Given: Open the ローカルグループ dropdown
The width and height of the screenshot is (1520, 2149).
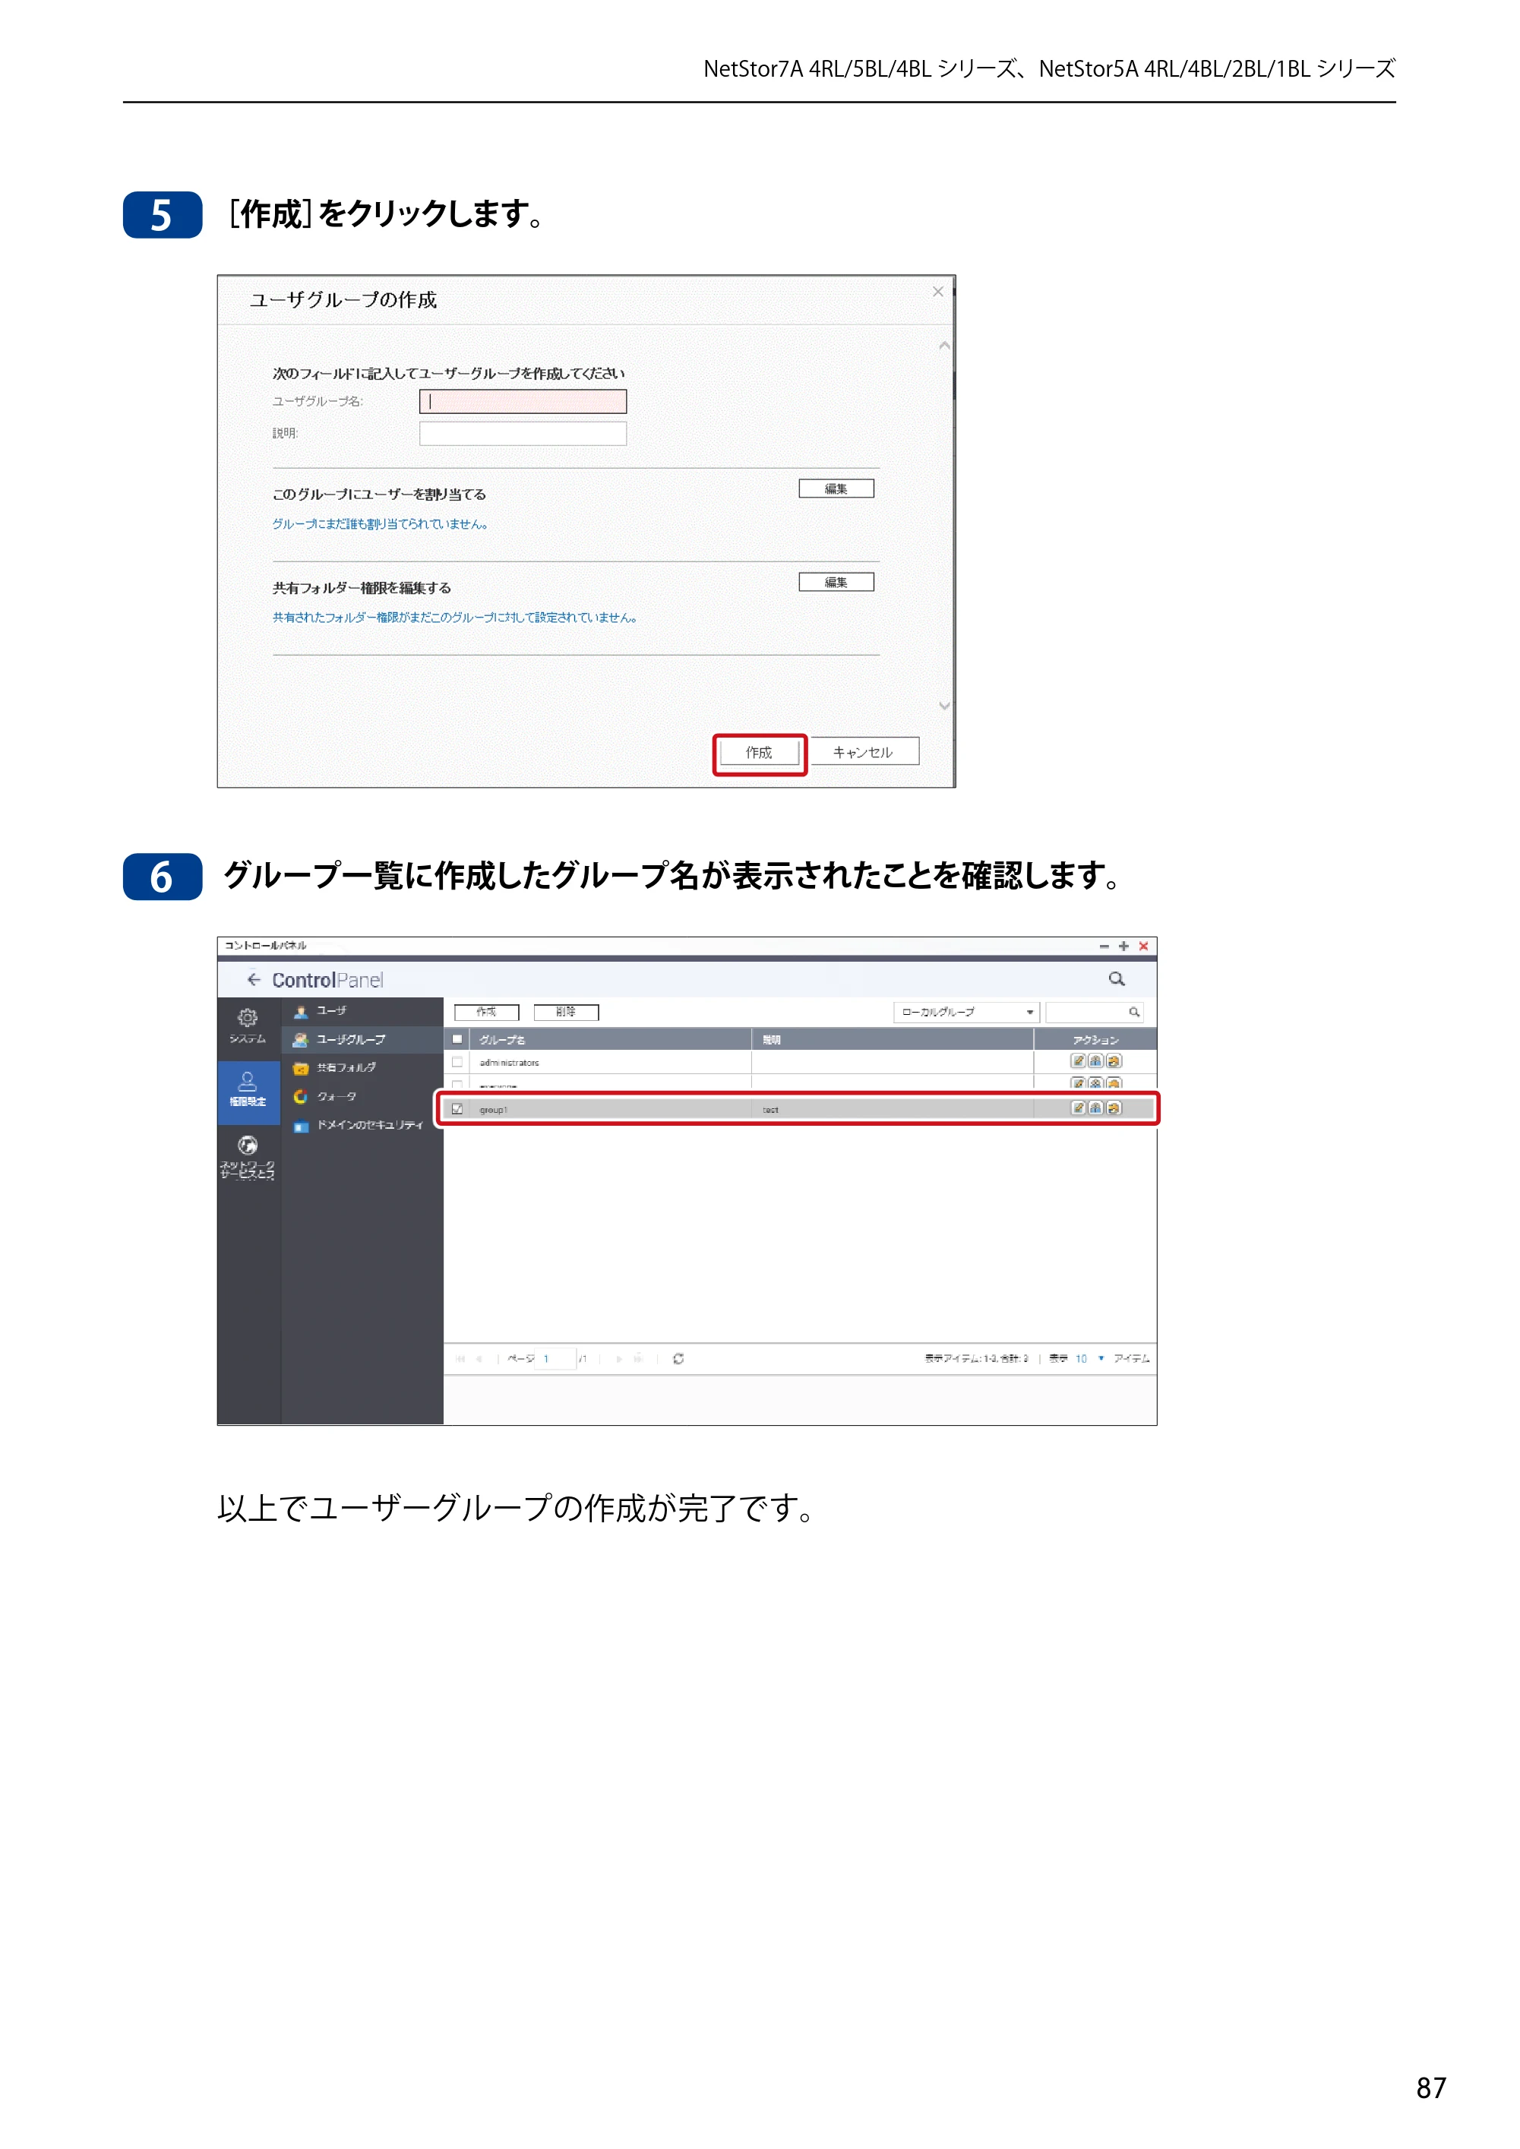Looking at the screenshot, I should tap(966, 1012).
